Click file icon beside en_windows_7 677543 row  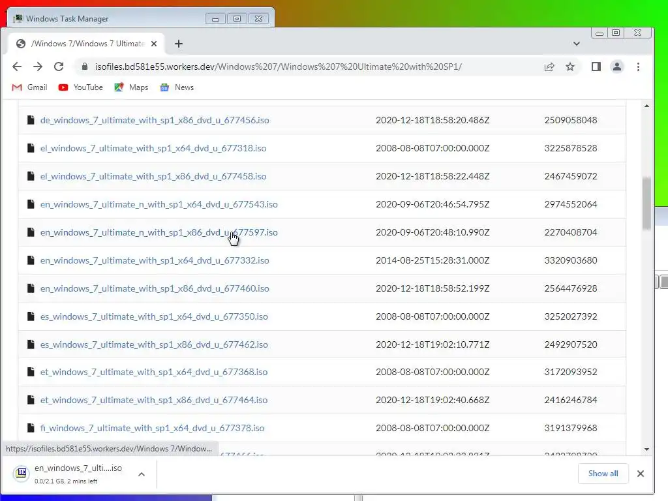tap(31, 204)
